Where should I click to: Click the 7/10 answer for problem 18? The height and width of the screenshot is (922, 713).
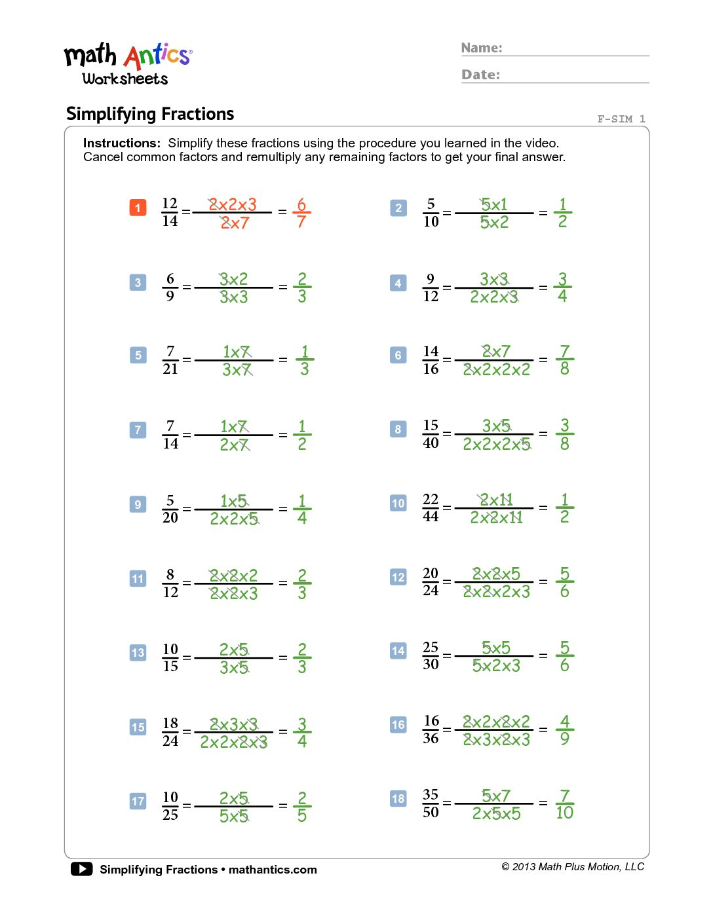tap(564, 805)
